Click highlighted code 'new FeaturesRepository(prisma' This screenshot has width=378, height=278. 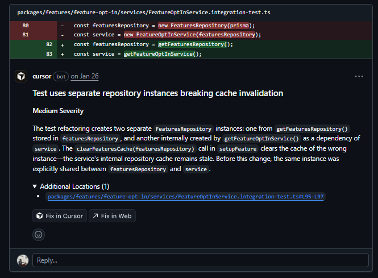[x=203, y=26]
